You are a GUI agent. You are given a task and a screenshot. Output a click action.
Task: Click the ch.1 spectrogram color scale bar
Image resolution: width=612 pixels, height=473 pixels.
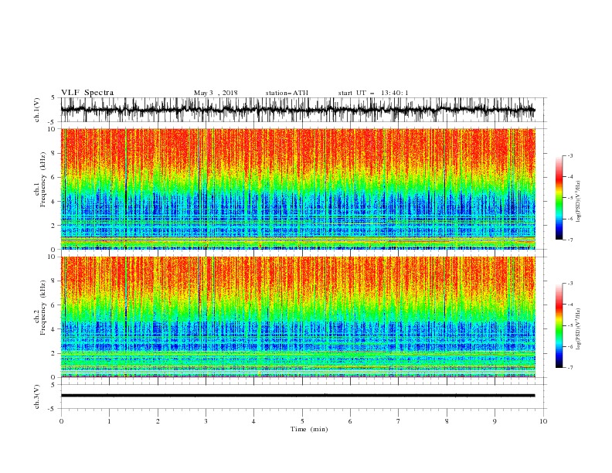(x=559, y=198)
